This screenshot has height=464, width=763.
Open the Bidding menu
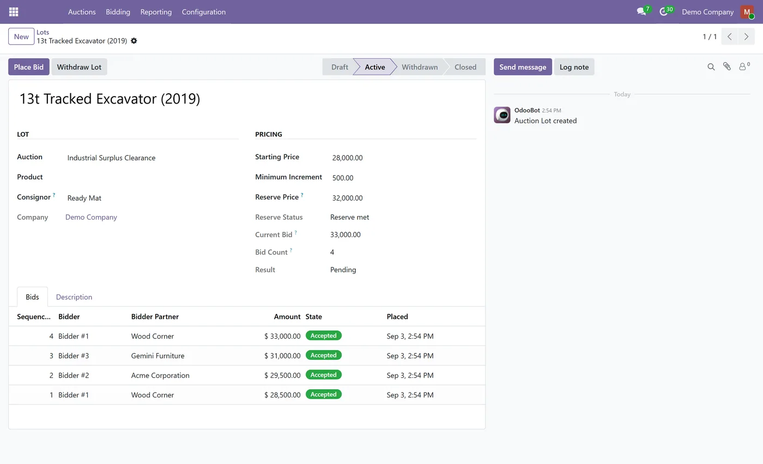118,11
